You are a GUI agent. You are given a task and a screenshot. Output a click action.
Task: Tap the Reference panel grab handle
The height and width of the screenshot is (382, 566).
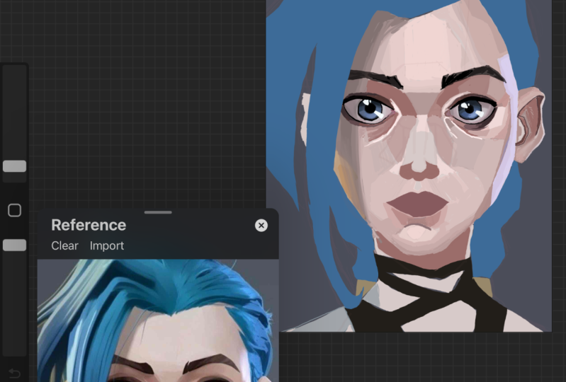pos(158,212)
